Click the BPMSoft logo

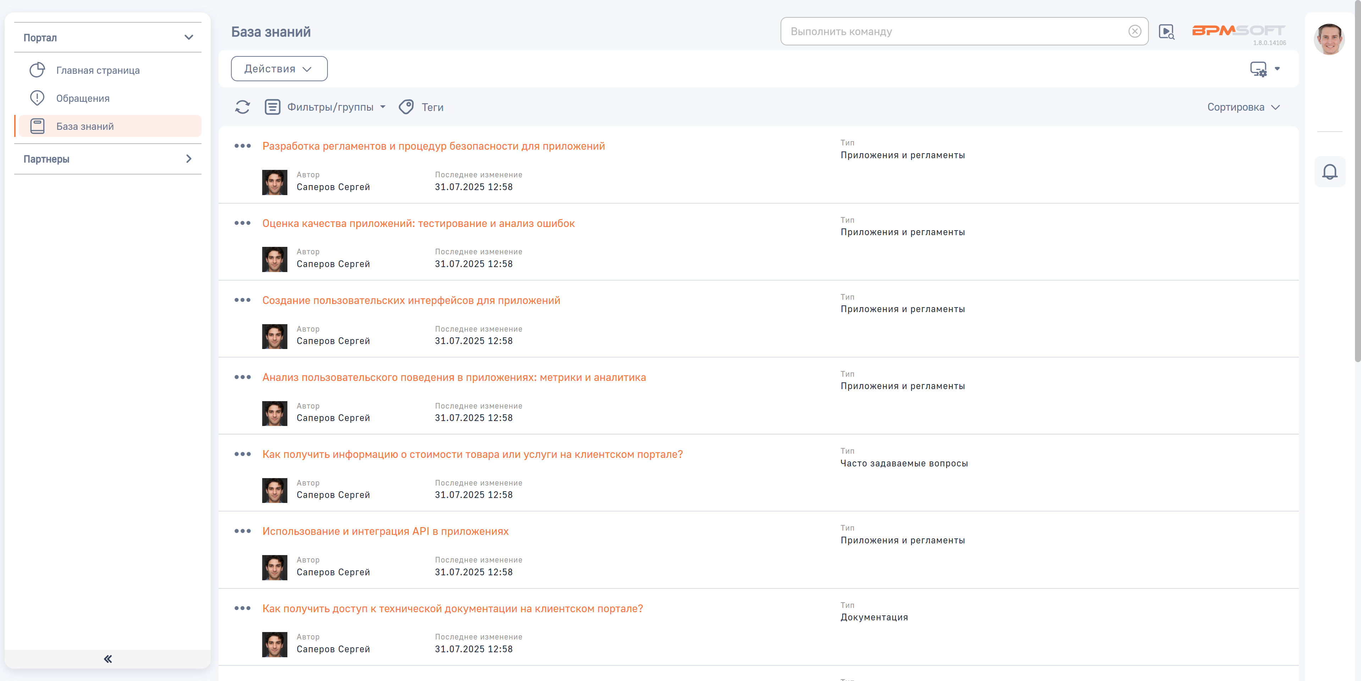pyautogui.click(x=1239, y=31)
